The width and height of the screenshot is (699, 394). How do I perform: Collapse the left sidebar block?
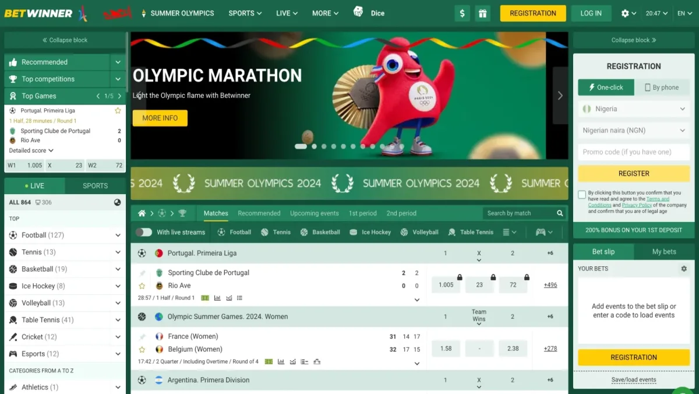tap(65, 40)
